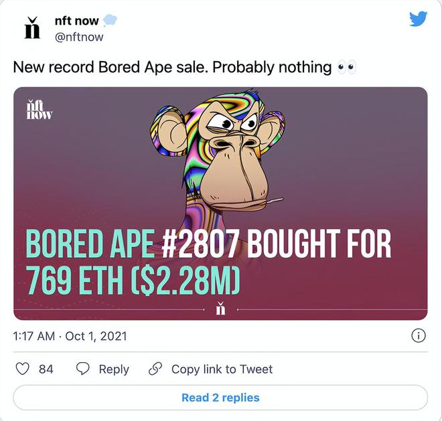
Task: Open the Twitter info circle icon
Action: point(418,336)
